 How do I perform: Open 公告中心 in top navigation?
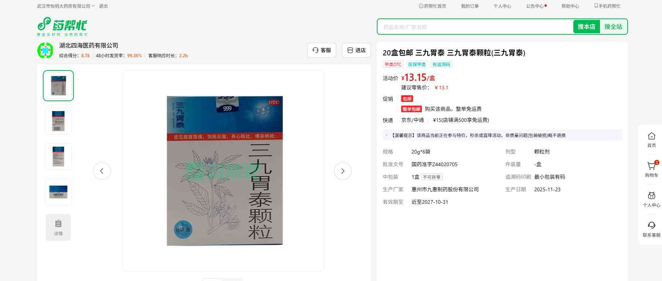point(535,6)
